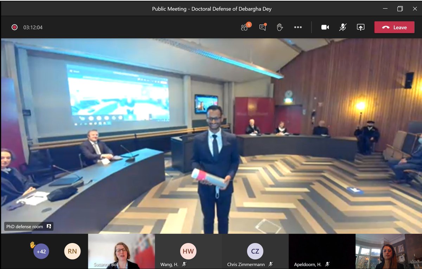422x269 pixels.
Task: Open the More actions menu
Action: click(298, 27)
